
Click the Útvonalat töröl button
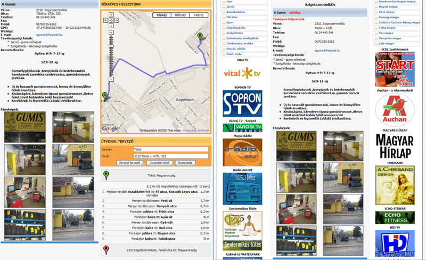159,162
